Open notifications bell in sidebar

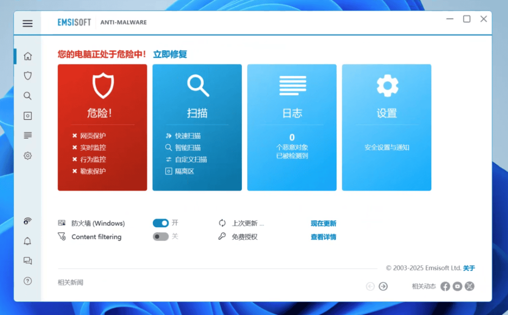pyautogui.click(x=27, y=241)
